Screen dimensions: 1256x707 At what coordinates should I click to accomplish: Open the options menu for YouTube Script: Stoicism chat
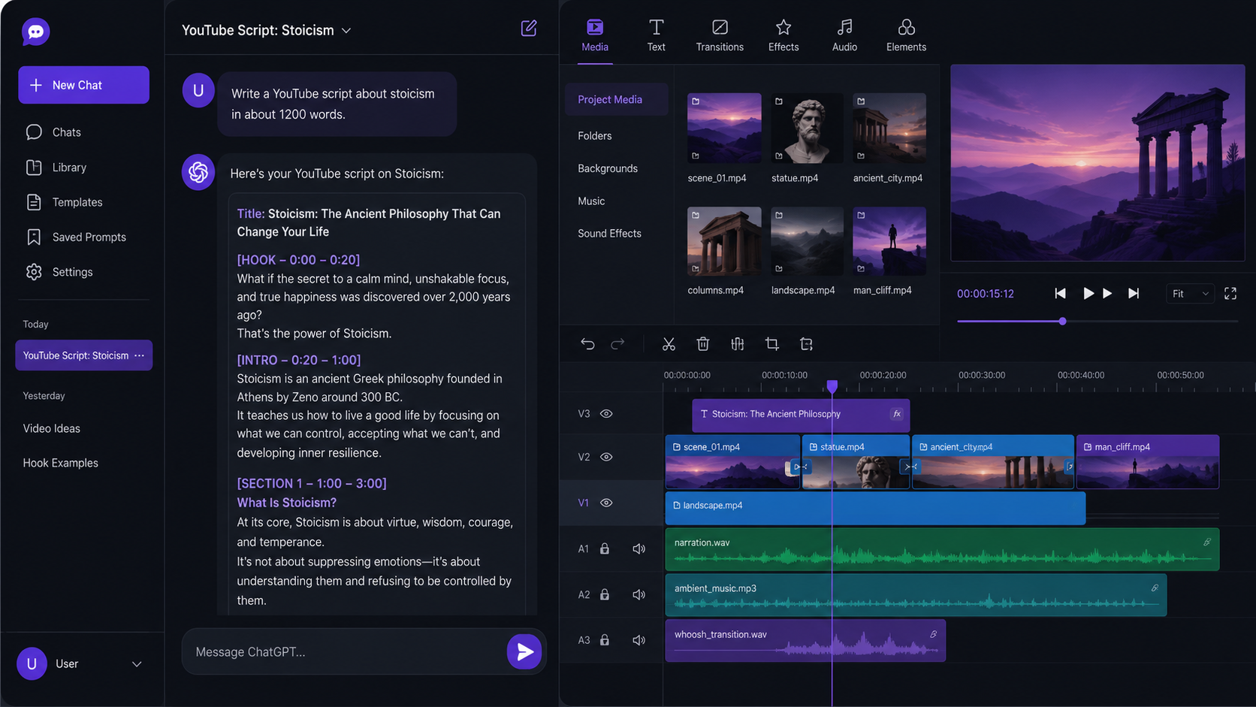point(139,355)
